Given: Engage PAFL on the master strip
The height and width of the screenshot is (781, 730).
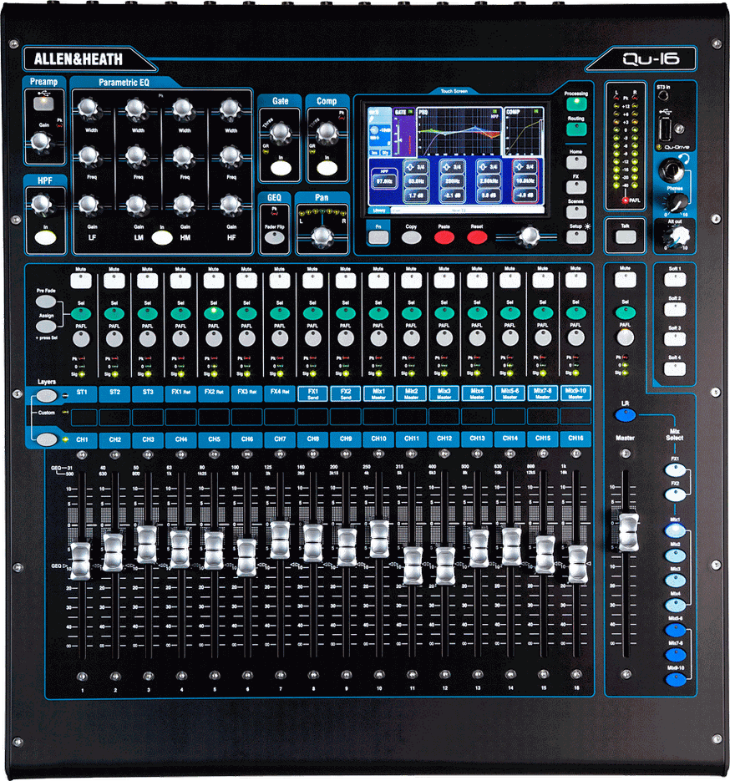Looking at the screenshot, I should (626, 337).
